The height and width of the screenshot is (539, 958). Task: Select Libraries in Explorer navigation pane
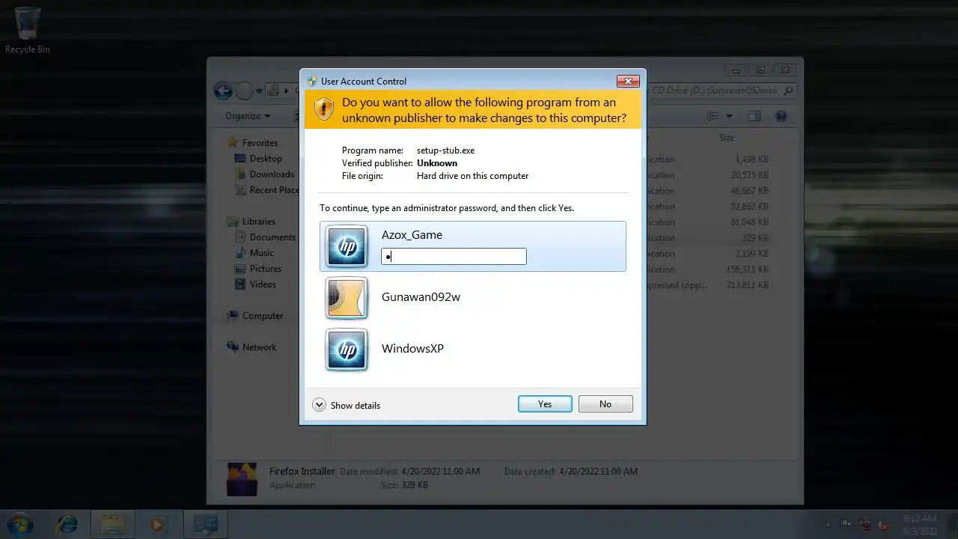tap(259, 222)
